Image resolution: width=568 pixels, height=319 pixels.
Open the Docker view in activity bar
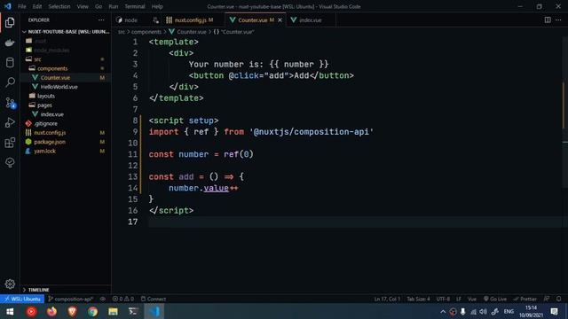10,43
